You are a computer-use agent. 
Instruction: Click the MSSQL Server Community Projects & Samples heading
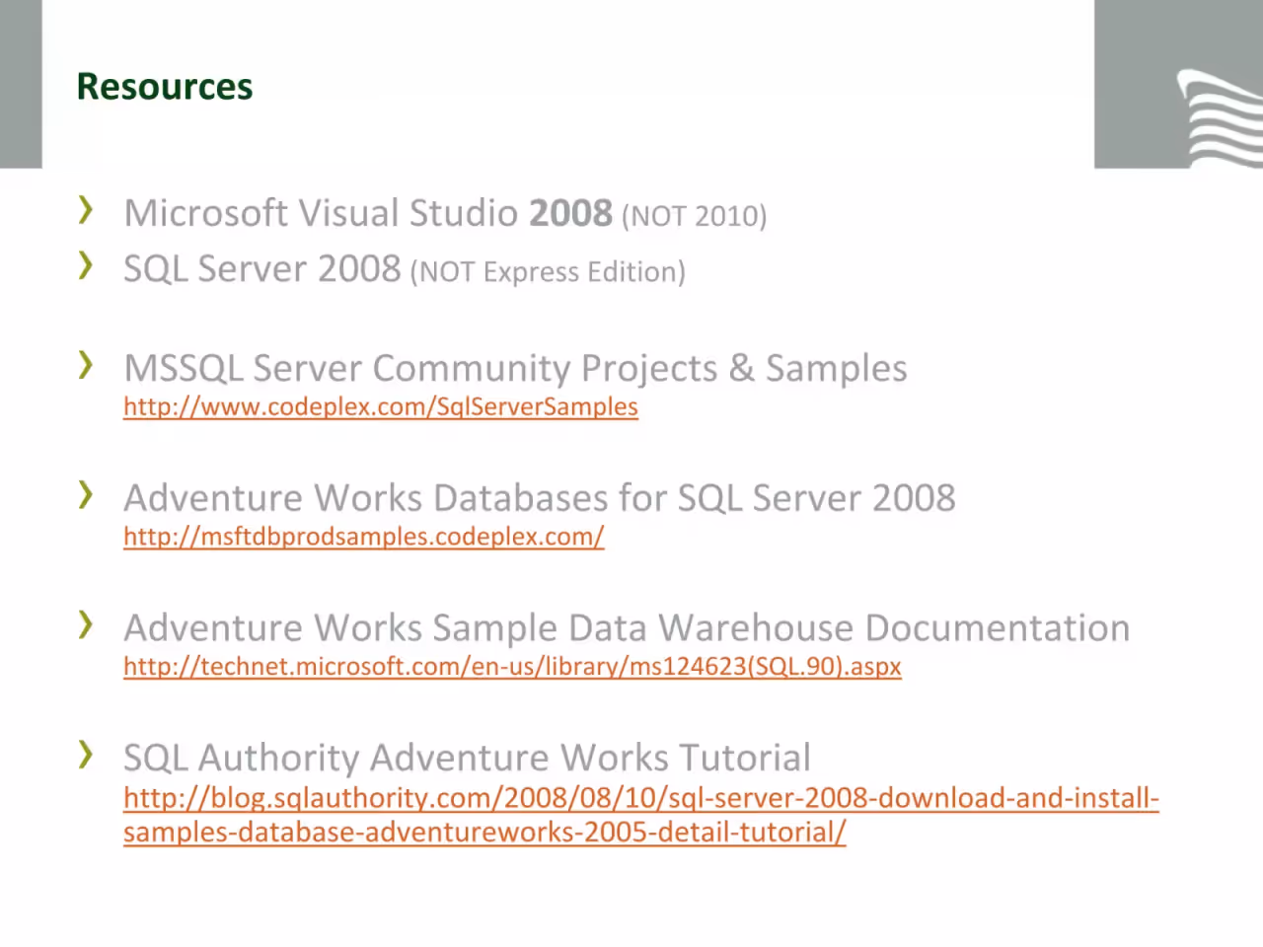point(515,368)
